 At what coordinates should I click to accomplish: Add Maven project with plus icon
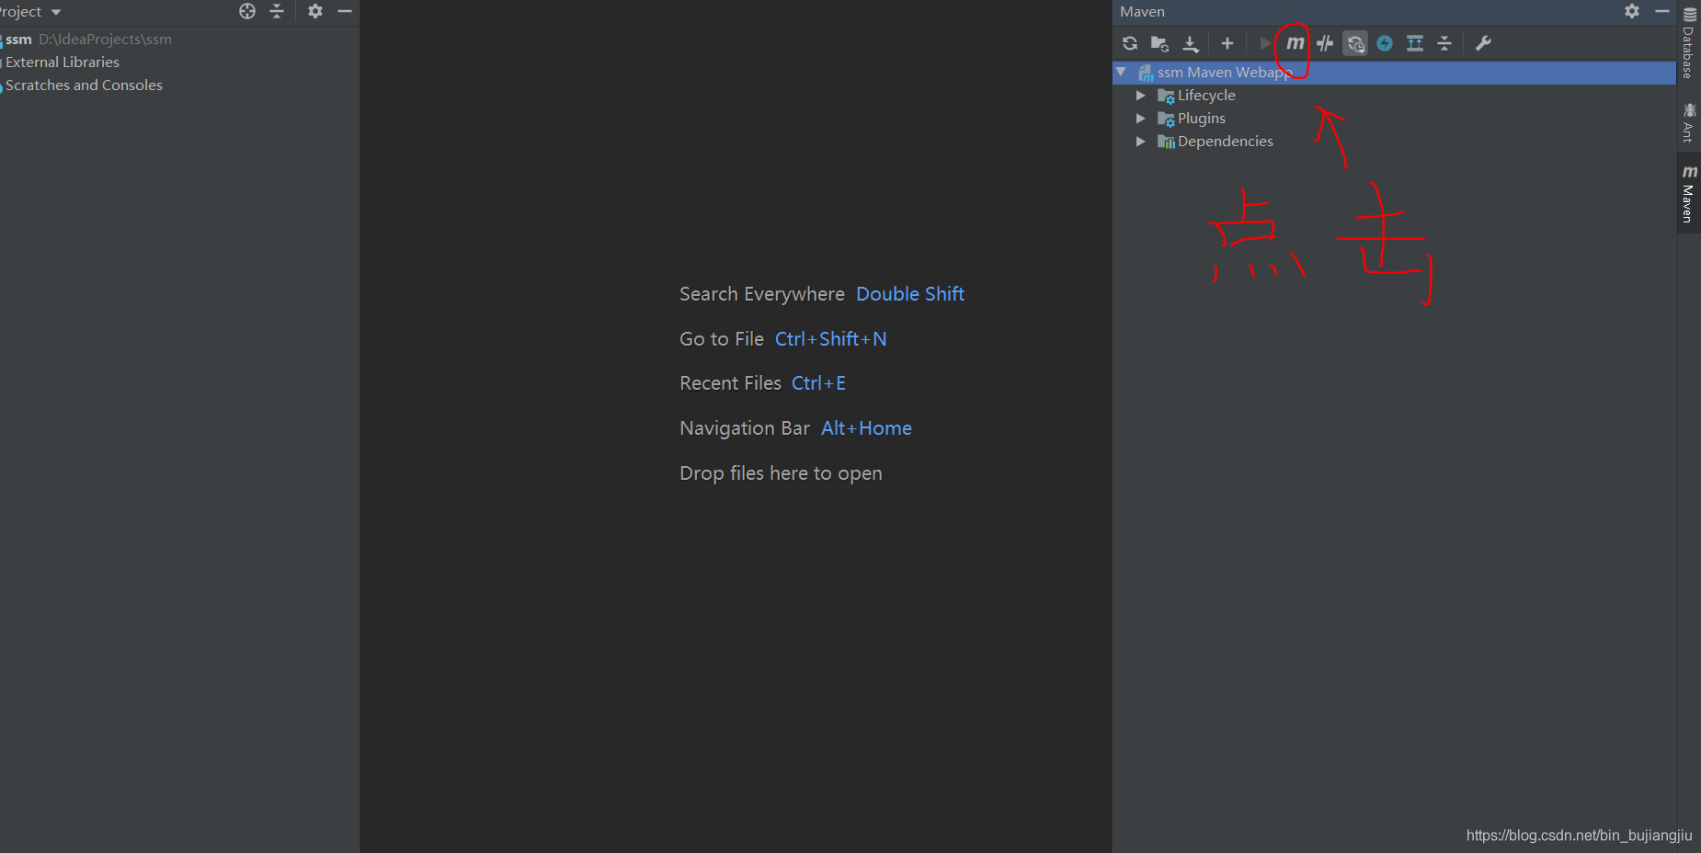point(1227,43)
